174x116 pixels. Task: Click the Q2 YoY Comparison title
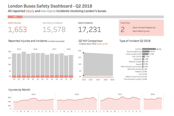pyautogui.click(x=90, y=41)
